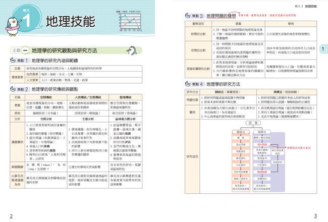Click the line chart illustration in the header
The width and height of the screenshot is (328, 222).
tap(130, 21)
